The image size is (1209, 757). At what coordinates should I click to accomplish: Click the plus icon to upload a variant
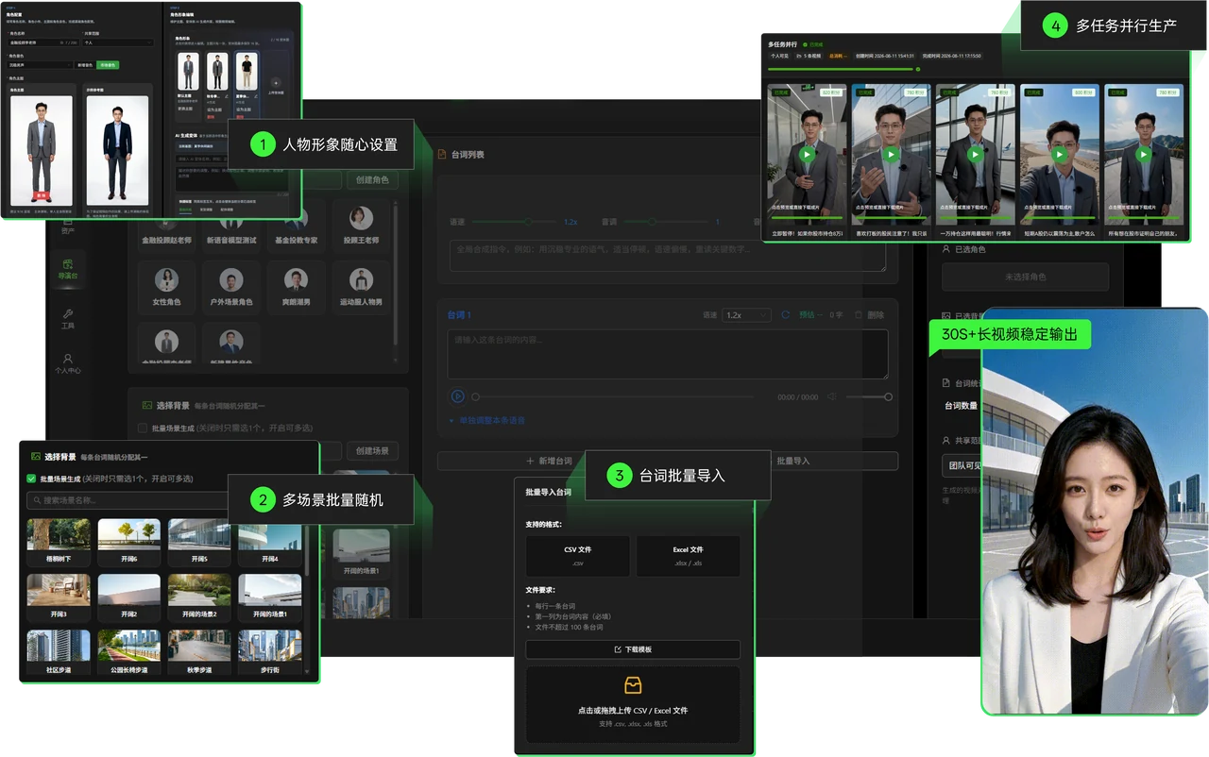pos(274,83)
